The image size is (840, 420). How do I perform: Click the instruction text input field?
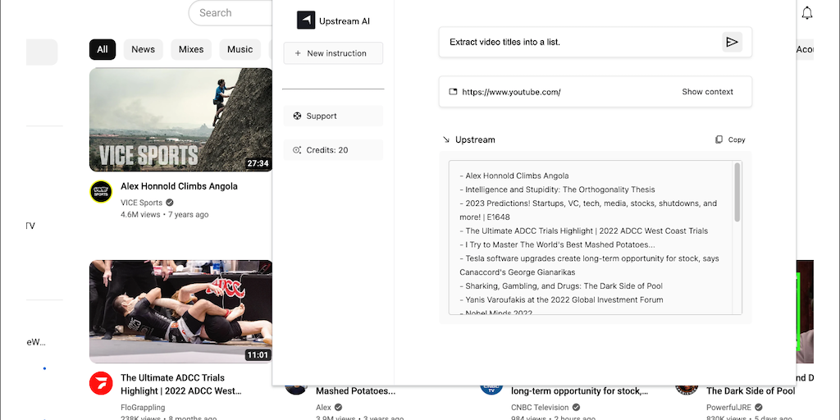[x=578, y=42]
